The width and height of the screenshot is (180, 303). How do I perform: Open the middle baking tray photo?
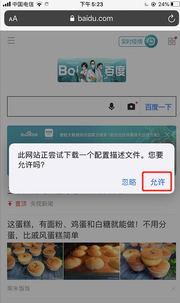pos(91,261)
